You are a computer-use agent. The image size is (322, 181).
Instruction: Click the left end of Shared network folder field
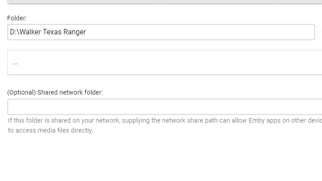[x=14, y=107]
